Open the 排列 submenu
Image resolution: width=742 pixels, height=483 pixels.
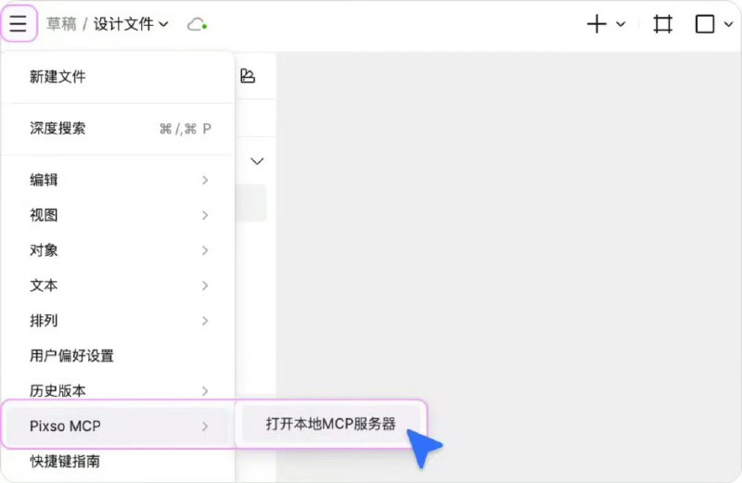pyautogui.click(x=118, y=320)
